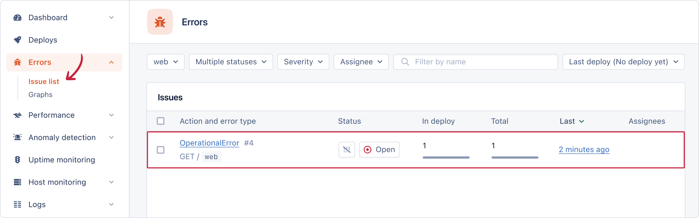Click the Deploys rocket icon
Viewport: 699px width, 218px height.
click(17, 40)
